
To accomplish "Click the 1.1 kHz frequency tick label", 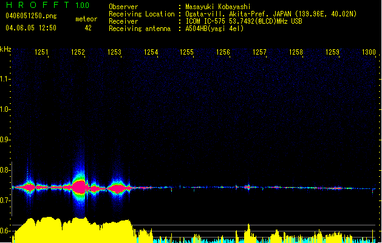I will [5, 79].
